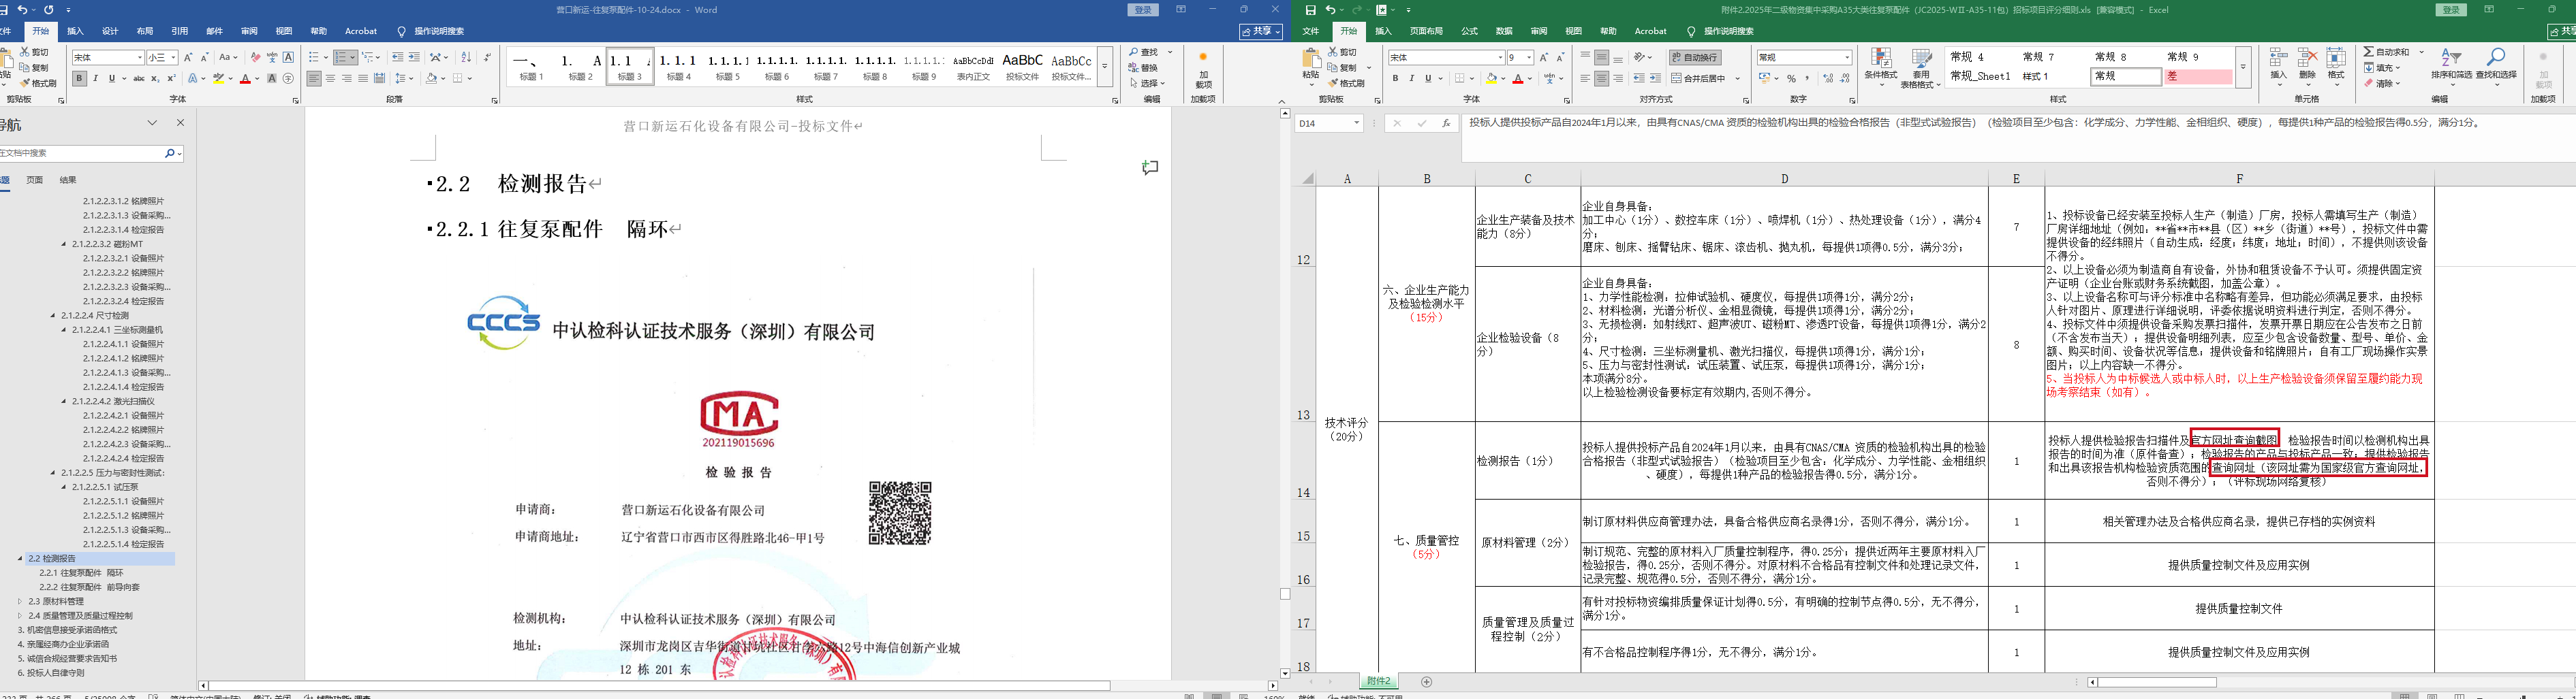Image resolution: width=2576 pixels, height=699 pixels.
Task: Click Word's character border icon
Action: pos(288,57)
